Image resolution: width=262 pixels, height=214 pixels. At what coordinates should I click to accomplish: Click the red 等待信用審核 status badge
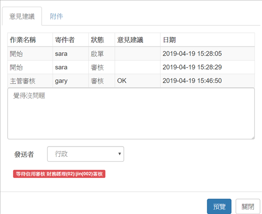[x=59, y=174]
